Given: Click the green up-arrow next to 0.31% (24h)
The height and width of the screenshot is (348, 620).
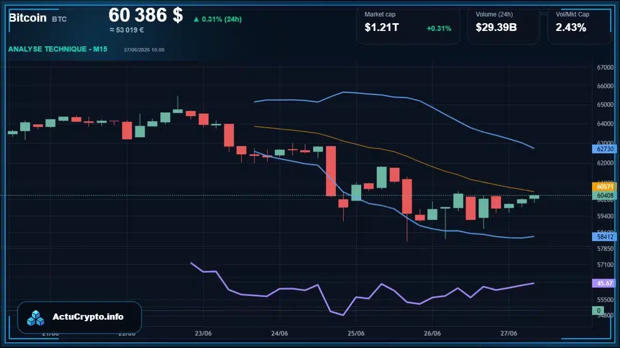Looking at the screenshot, I should [x=196, y=19].
